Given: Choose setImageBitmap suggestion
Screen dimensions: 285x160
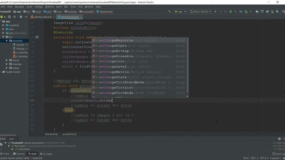Looking at the screenshot, I should 139,51.
